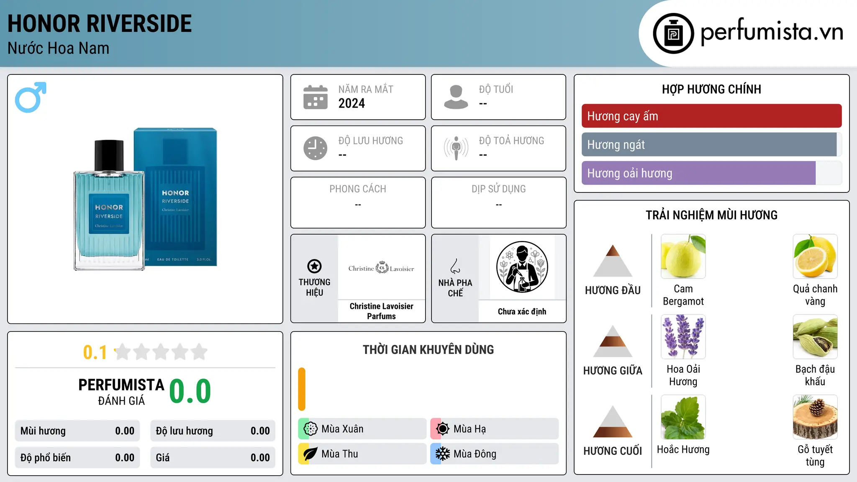
Task: Click the Hương Đầu pyramid icon
Action: point(613,261)
